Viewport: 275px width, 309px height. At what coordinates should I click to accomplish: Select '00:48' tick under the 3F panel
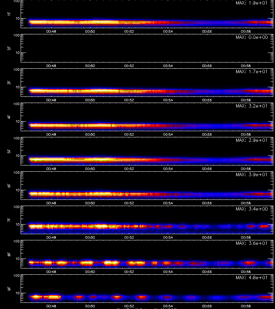[51, 100]
